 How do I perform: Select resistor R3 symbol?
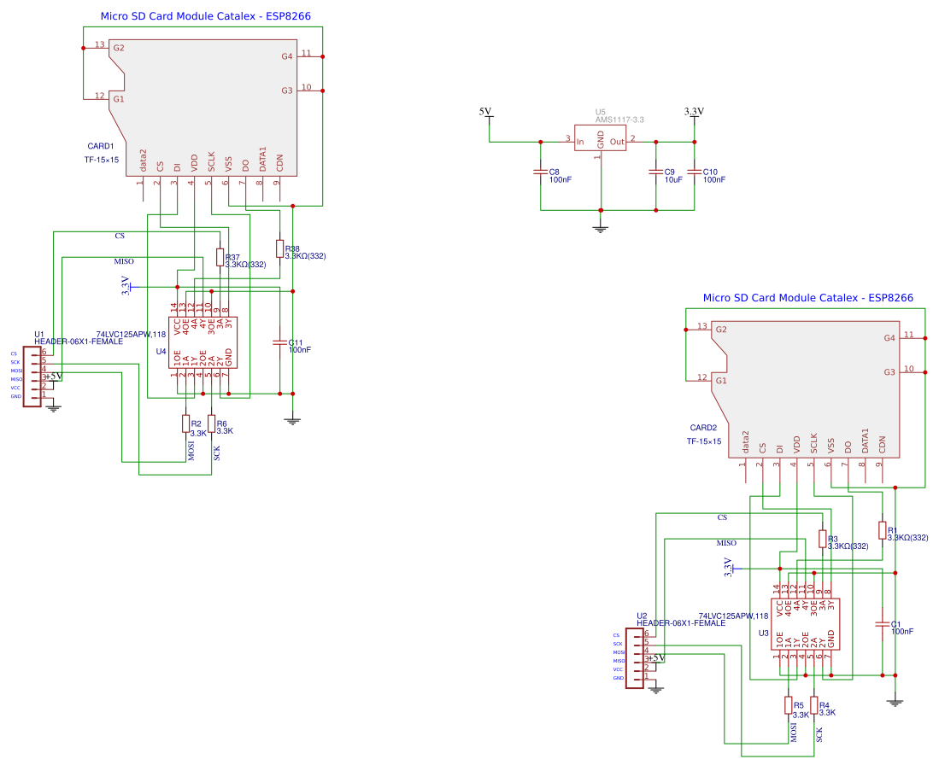click(x=822, y=539)
